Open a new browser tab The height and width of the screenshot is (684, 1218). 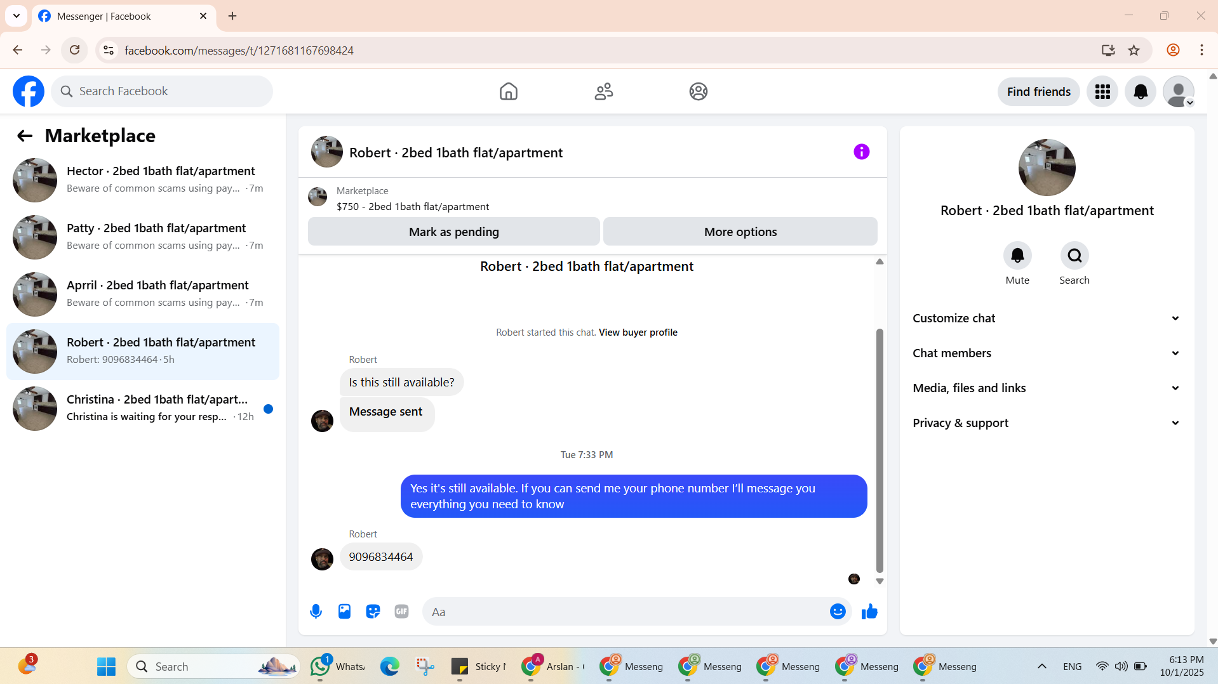(232, 16)
